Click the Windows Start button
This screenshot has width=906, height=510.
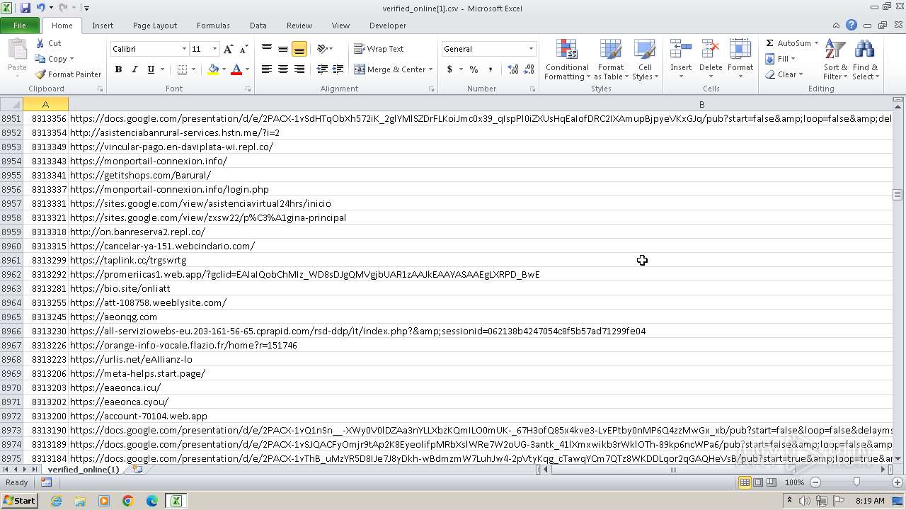(x=20, y=501)
